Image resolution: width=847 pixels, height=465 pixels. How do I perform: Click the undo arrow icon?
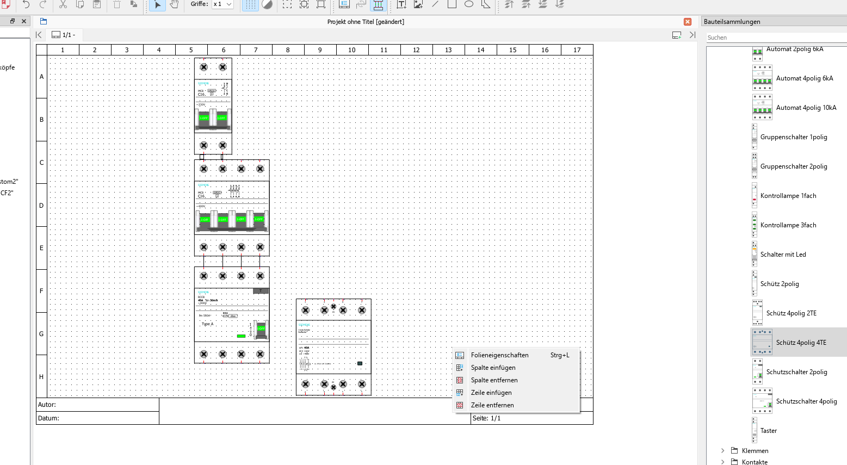point(26,5)
